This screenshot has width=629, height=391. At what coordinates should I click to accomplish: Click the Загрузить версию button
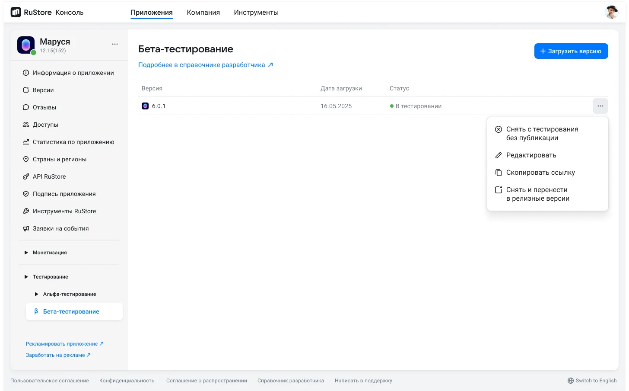tap(571, 51)
